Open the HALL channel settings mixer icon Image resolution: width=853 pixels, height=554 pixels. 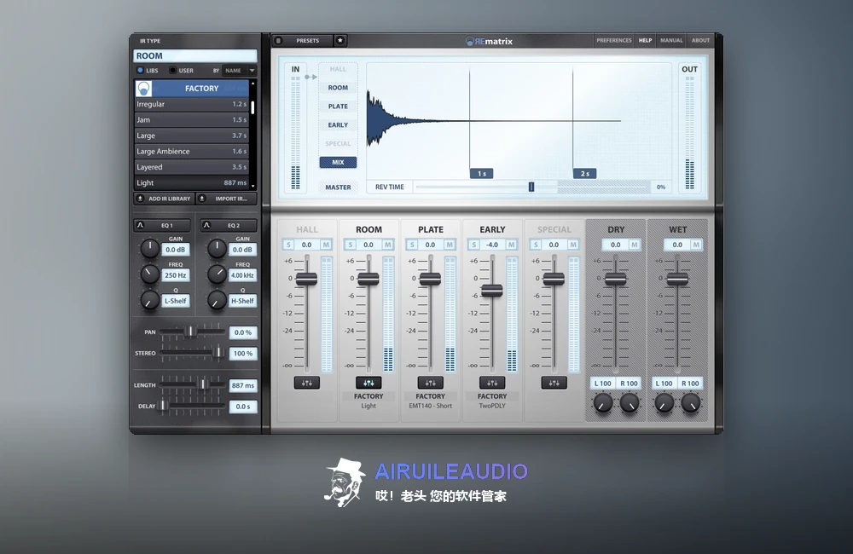pos(307,383)
